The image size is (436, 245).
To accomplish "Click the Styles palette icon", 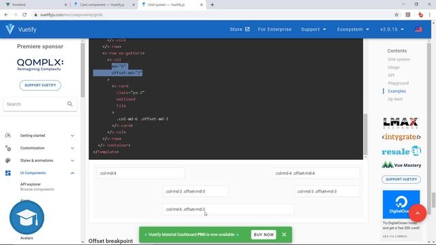I will [x=7, y=161].
